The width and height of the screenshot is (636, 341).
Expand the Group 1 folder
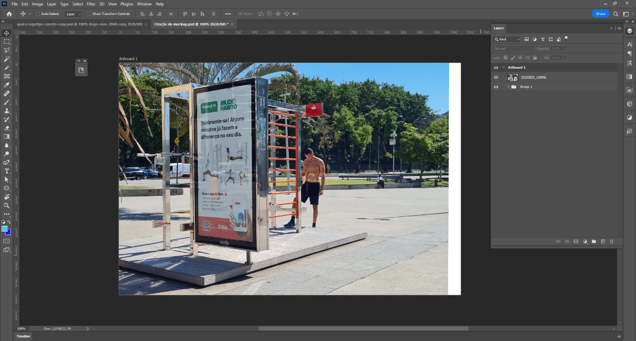click(x=508, y=87)
